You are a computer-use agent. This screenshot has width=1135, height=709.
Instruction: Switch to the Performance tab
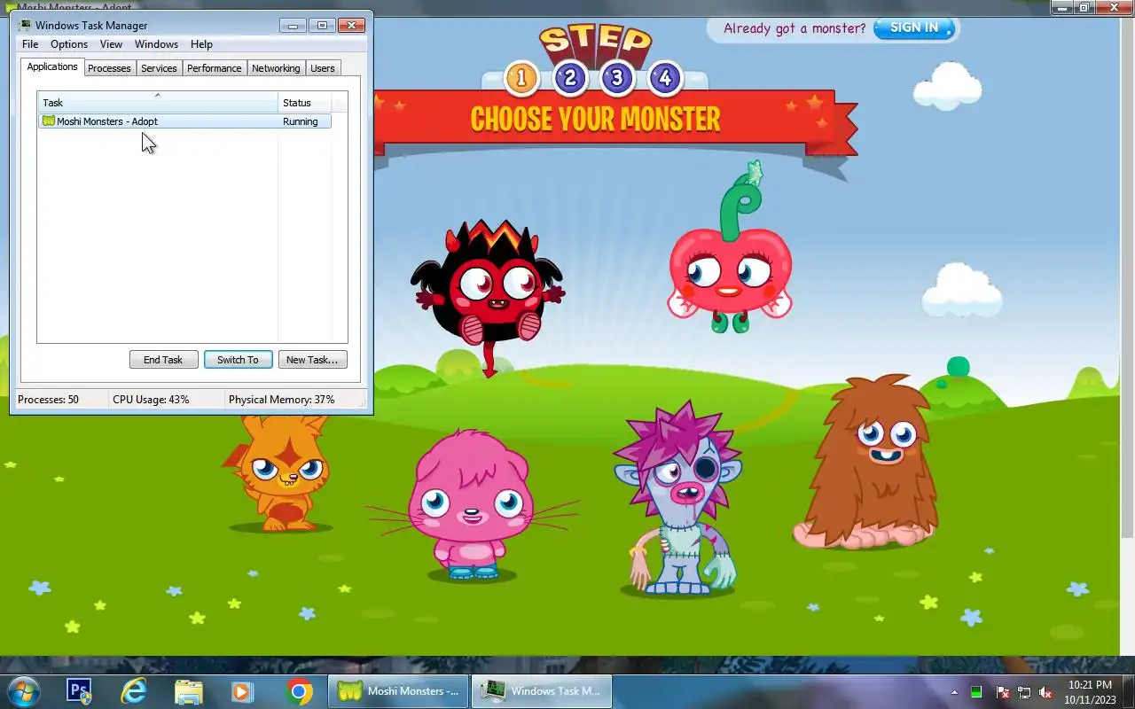click(215, 68)
